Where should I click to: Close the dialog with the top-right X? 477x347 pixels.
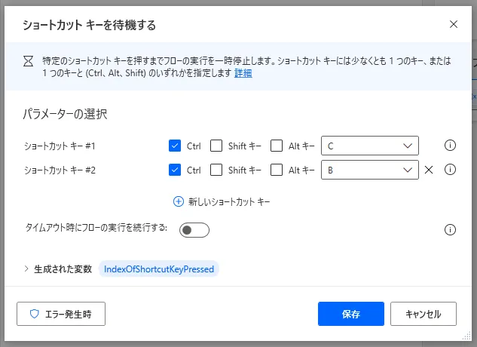pyautogui.click(x=454, y=24)
